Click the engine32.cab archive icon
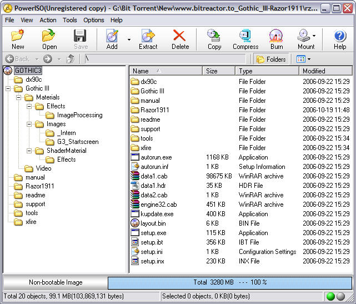The image size is (356, 304). pos(135,205)
